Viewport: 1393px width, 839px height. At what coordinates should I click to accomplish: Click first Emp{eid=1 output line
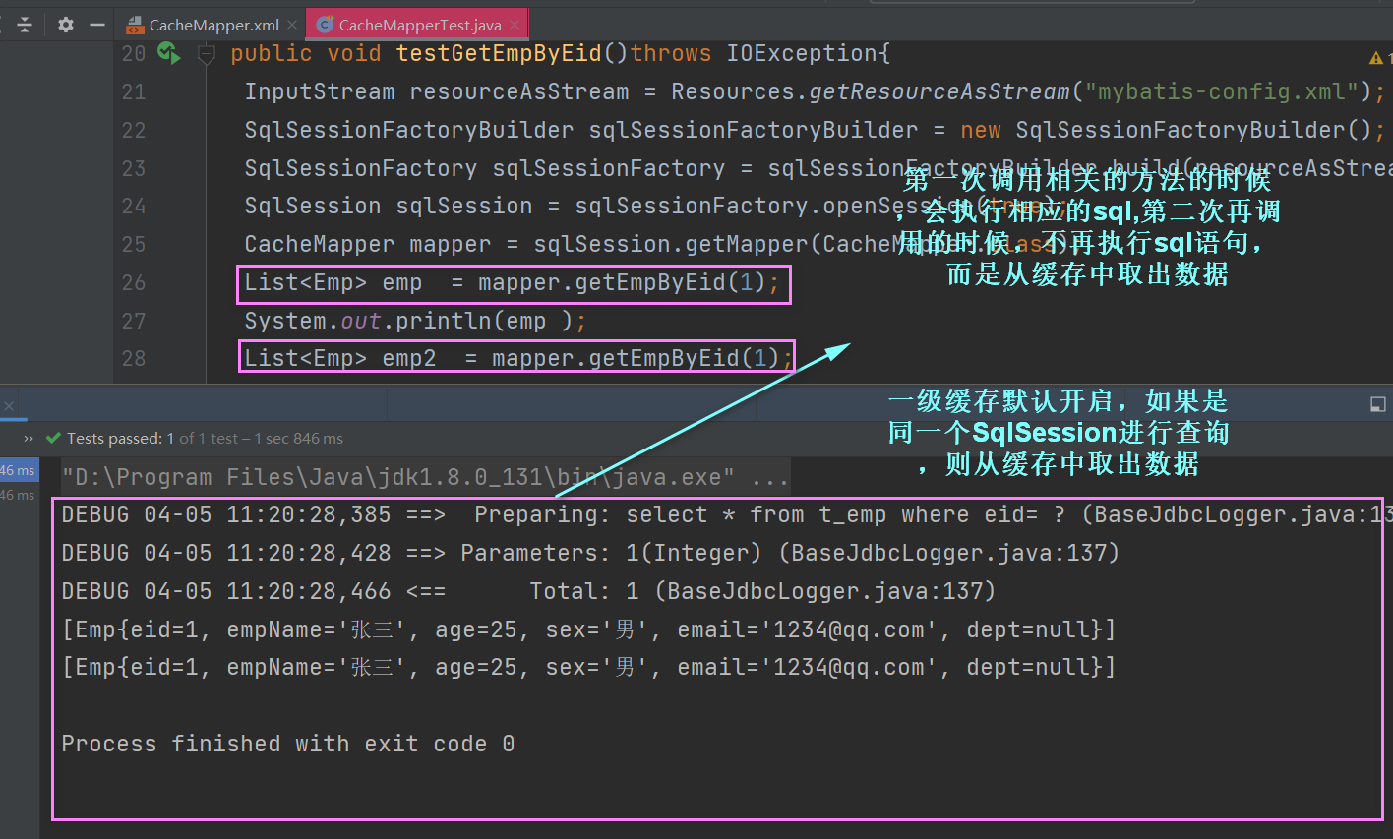tap(588, 629)
